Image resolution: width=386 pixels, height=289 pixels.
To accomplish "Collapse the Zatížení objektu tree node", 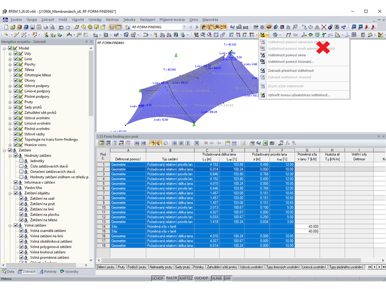I will click(x=10, y=193).
